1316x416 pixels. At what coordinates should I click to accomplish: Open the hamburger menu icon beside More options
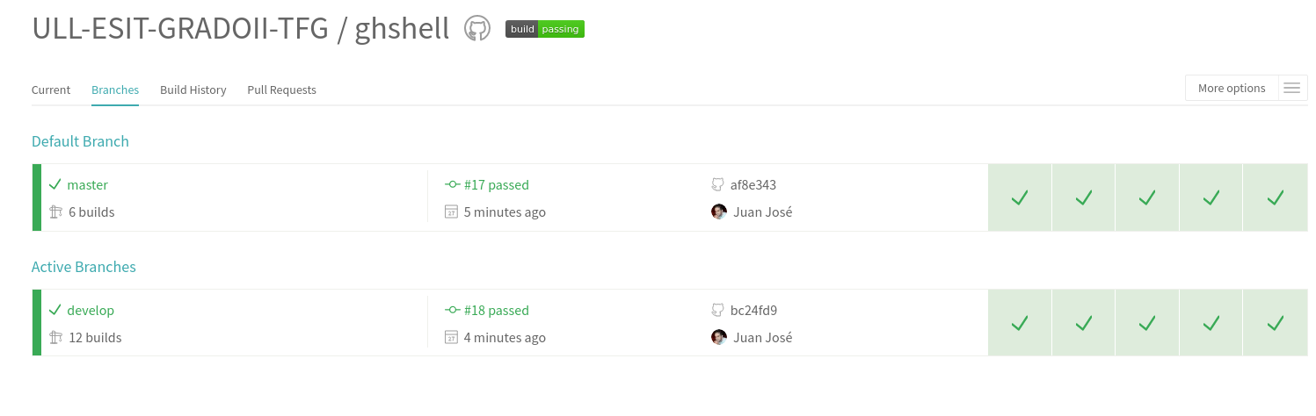coord(1291,88)
